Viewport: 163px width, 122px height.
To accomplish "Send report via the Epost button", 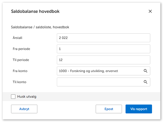I will [109, 109].
